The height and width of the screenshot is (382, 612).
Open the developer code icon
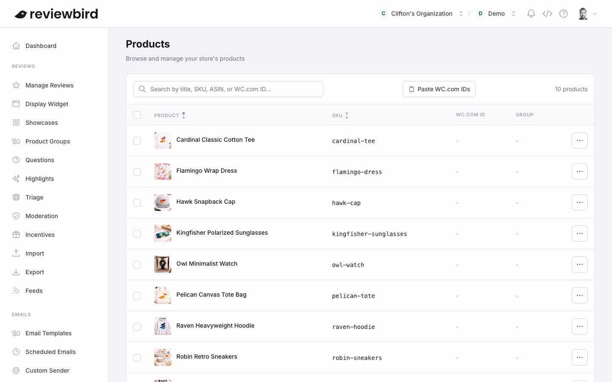pos(547,14)
